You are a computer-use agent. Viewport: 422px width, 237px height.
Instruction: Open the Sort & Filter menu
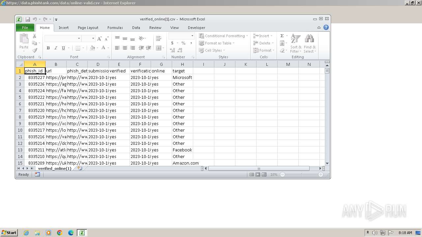296,43
